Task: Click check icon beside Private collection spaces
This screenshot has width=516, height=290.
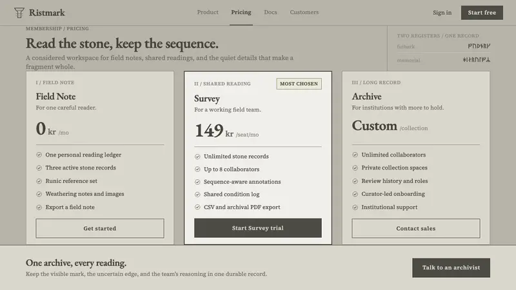Action: click(355, 168)
